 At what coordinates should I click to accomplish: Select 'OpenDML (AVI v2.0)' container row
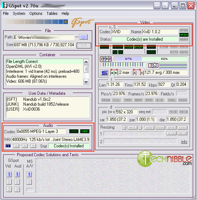(x=44, y=66)
